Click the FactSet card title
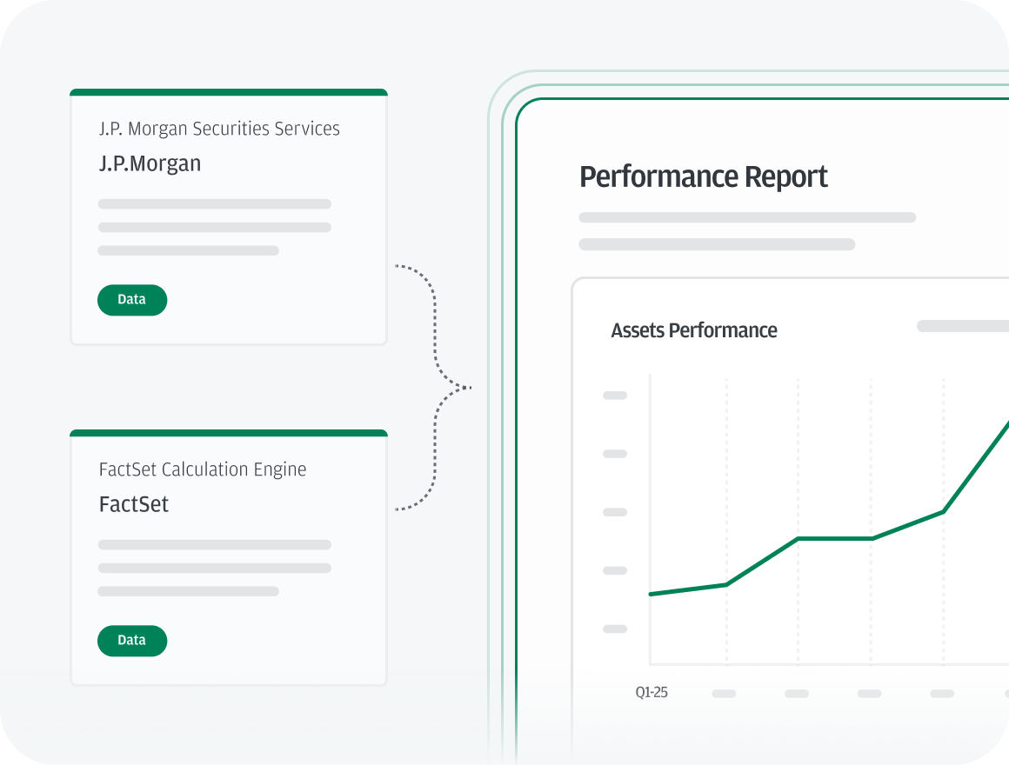Viewport: 1009px width, 765px height. click(x=134, y=505)
